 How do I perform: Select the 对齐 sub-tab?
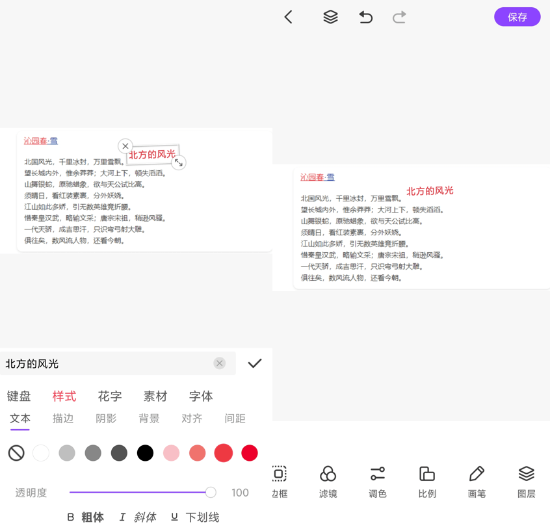click(x=192, y=419)
